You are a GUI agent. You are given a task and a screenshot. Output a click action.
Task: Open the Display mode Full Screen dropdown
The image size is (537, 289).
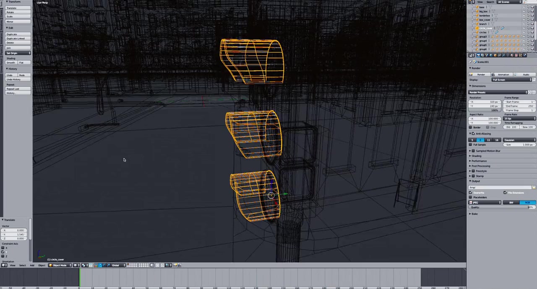[x=512, y=80]
